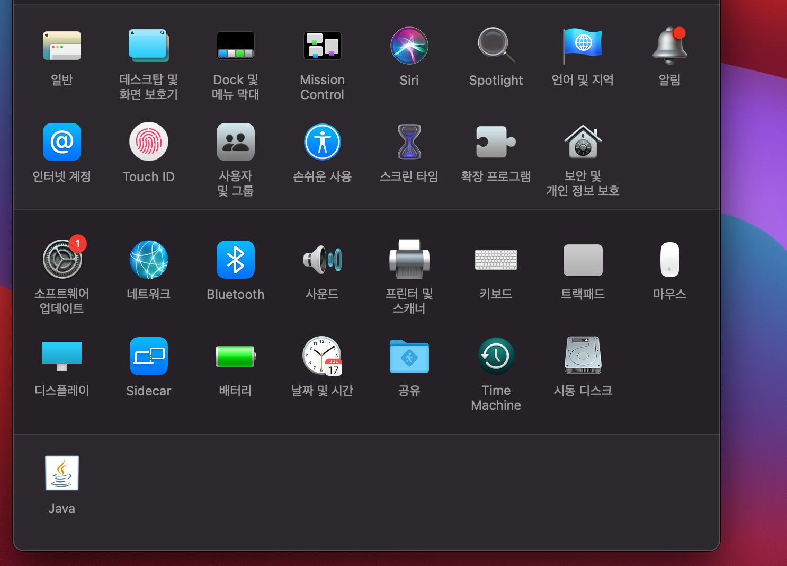This screenshot has width=787, height=566.
Task: Open 스크린 타임 hourglass icon
Action: 409,142
